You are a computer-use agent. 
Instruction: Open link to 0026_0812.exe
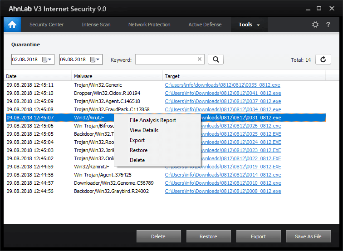point(241,126)
